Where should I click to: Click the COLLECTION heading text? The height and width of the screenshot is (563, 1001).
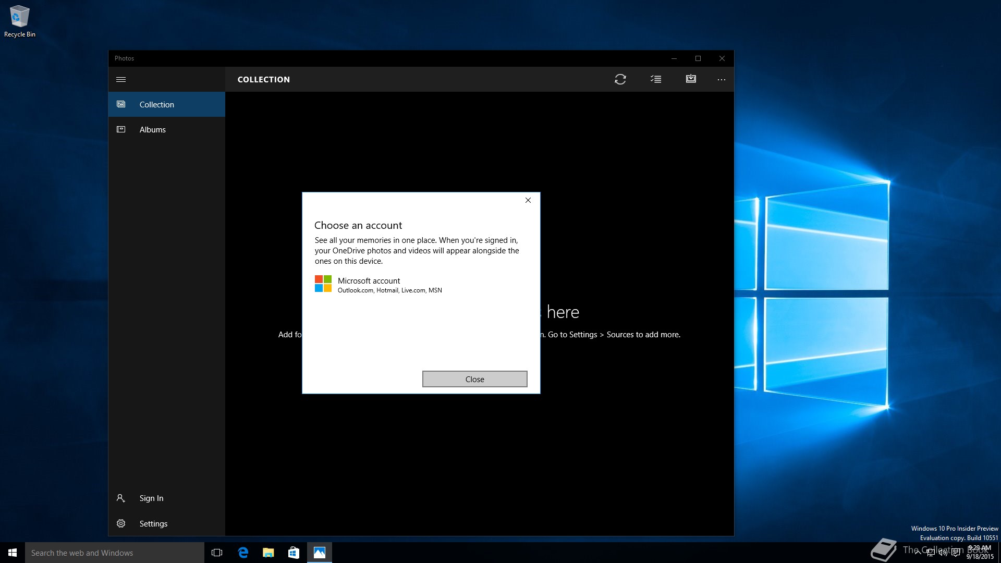coord(264,80)
